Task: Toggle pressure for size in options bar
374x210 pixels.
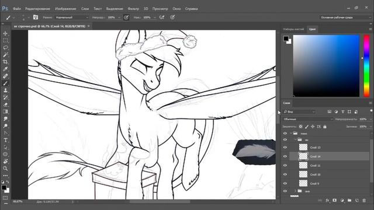Action: point(172,17)
